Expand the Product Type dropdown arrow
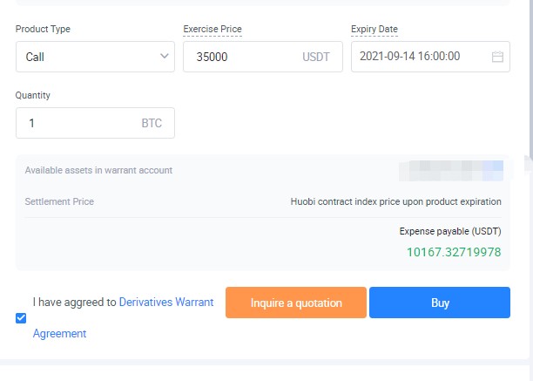This screenshot has width=533, height=381. [x=165, y=57]
